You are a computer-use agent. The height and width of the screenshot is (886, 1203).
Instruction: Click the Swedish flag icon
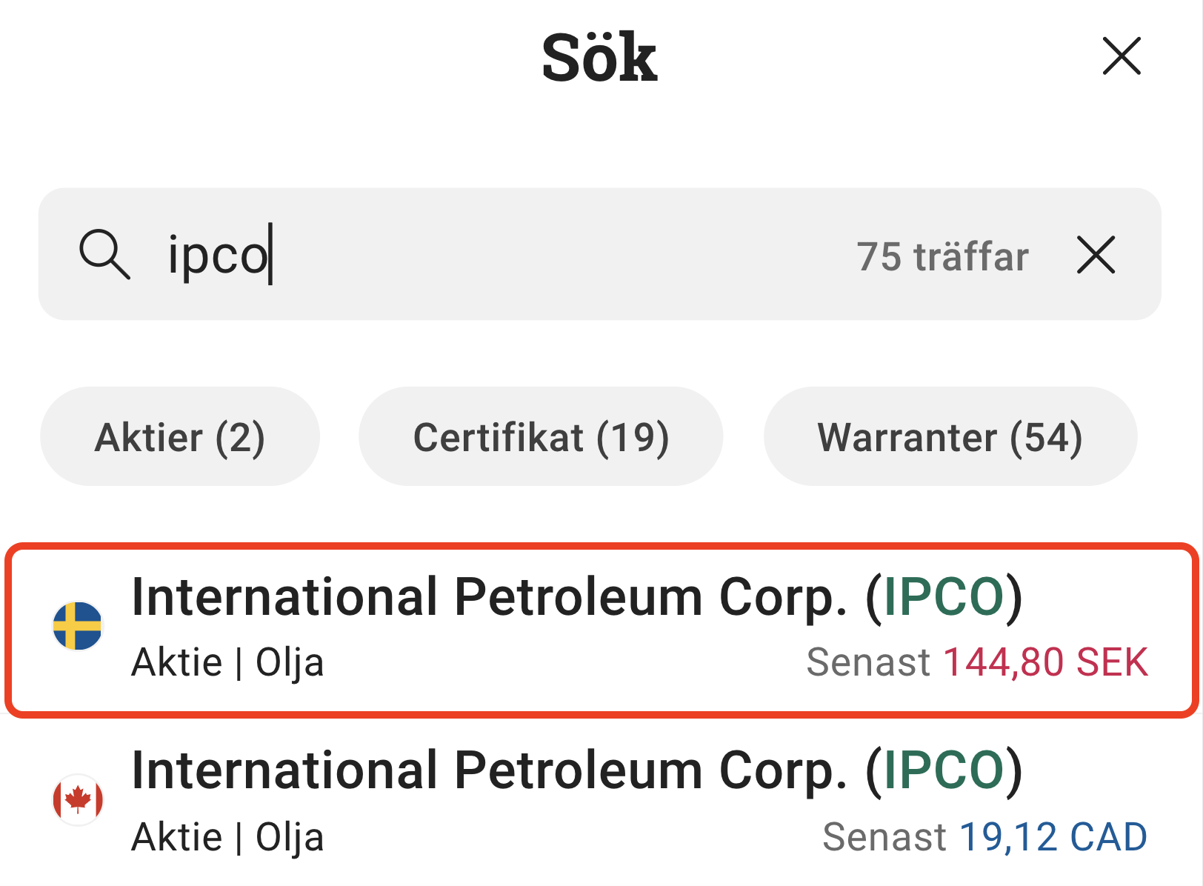tap(78, 626)
